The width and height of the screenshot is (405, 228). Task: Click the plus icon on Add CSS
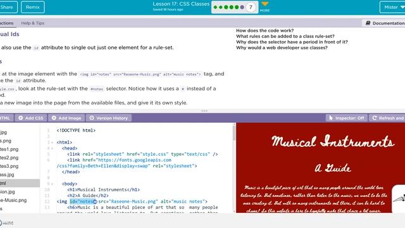pos(21,118)
